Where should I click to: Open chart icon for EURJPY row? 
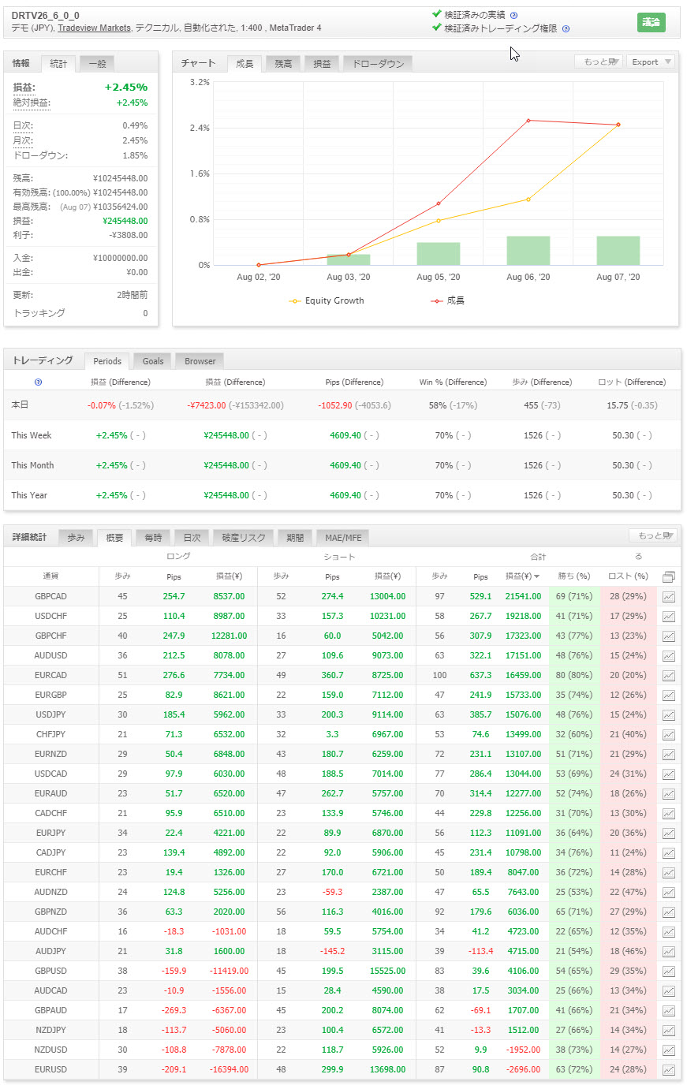coord(669,834)
